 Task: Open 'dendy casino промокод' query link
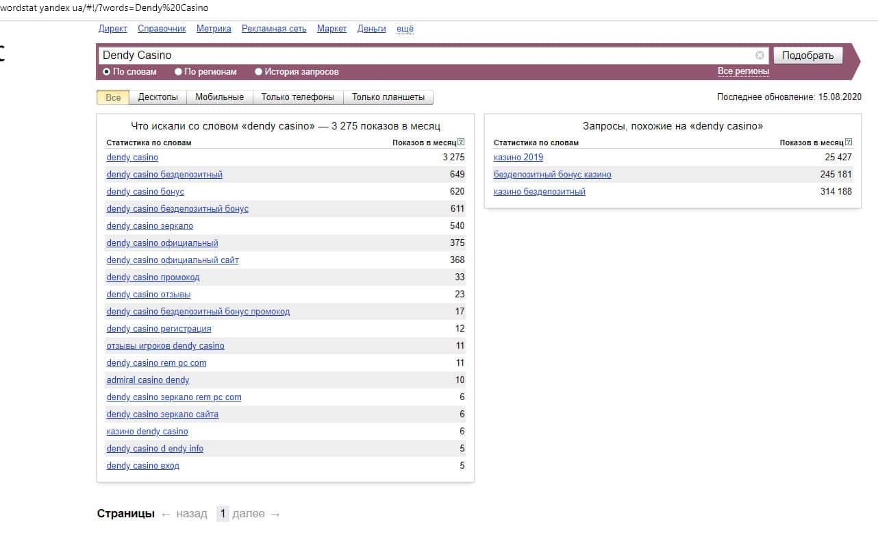pos(153,277)
